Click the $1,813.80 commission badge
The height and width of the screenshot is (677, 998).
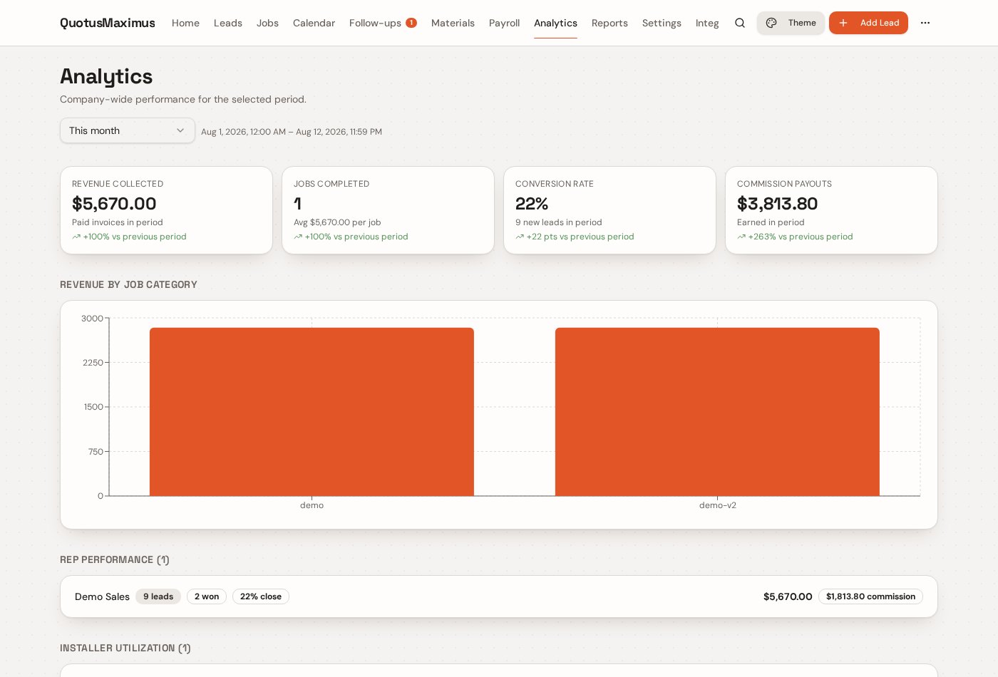click(x=870, y=596)
